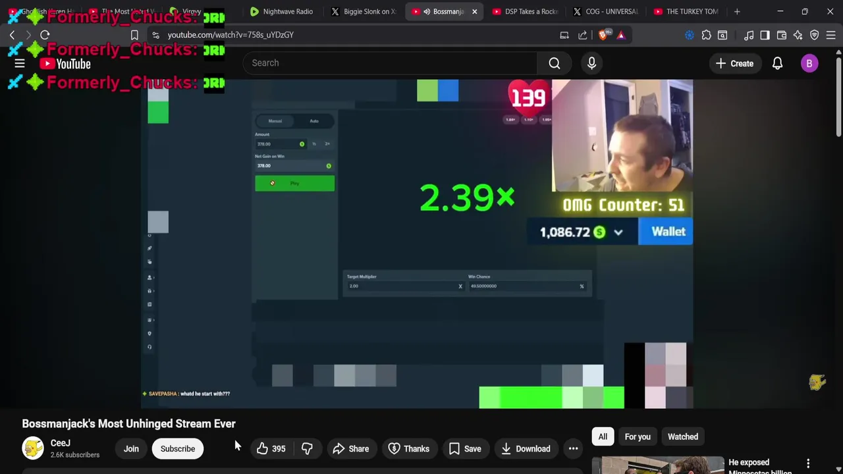Switch to COG - UNIVERSAL tab
843x474 pixels.
(x=606, y=11)
